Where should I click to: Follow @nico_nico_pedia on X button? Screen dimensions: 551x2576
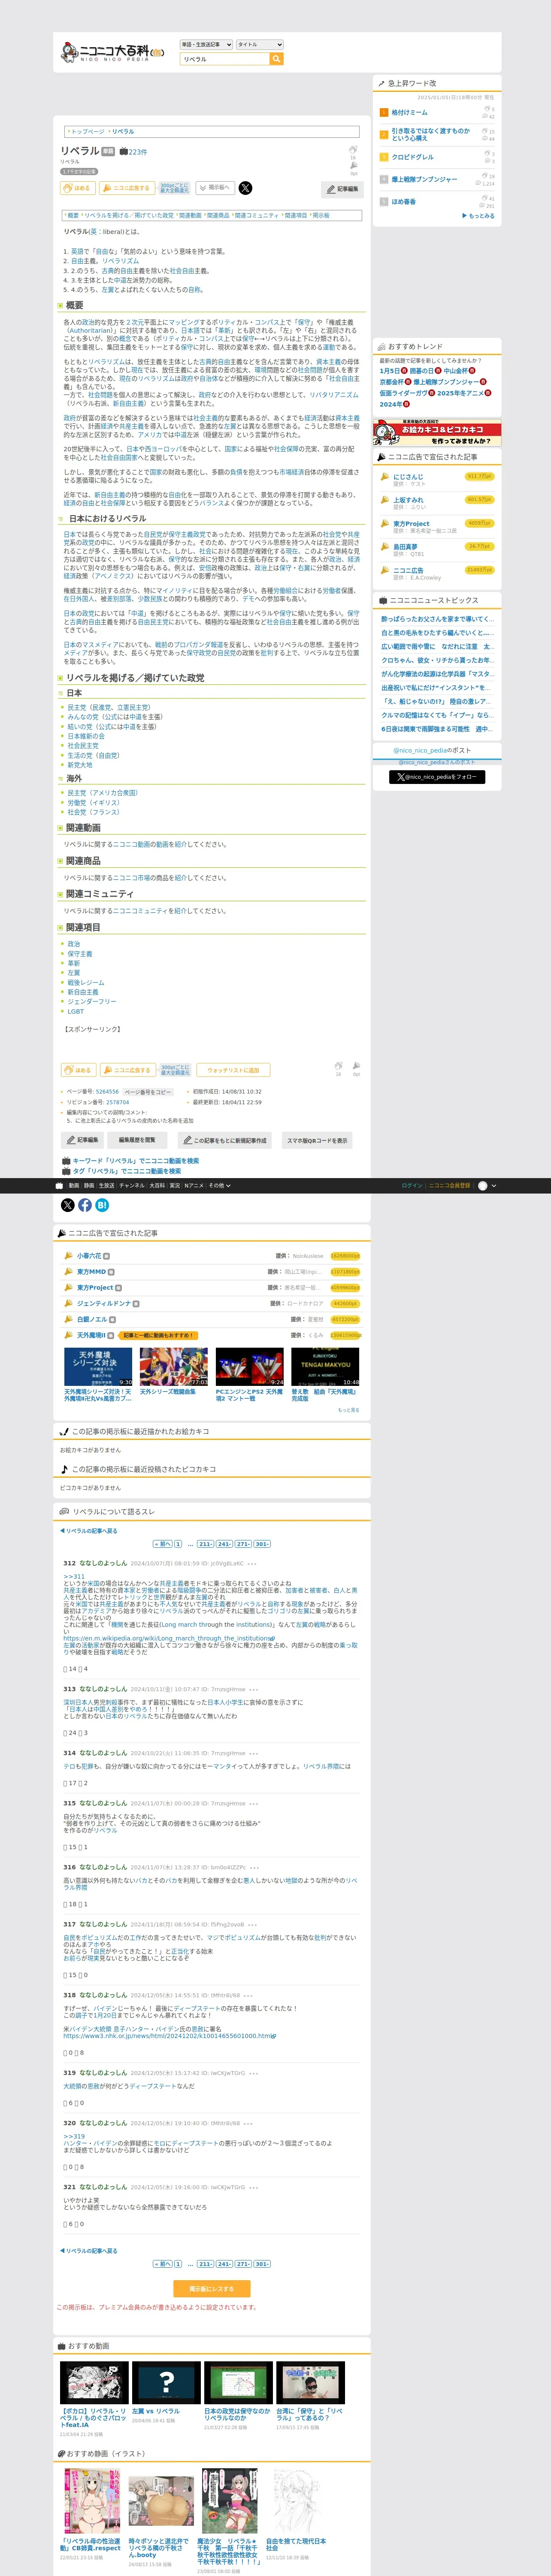pyautogui.click(x=436, y=777)
